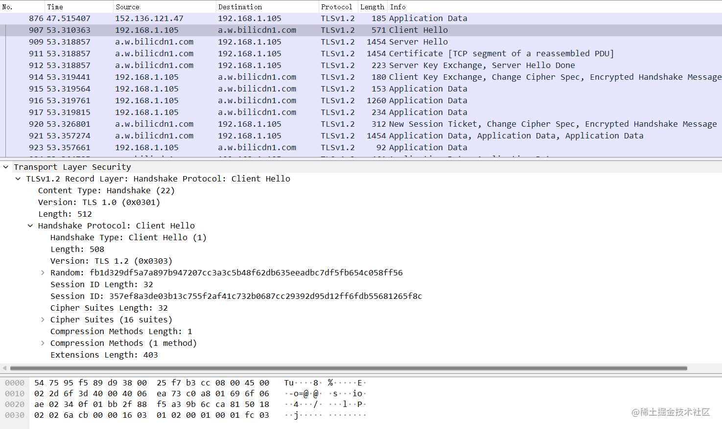Select the Compression Methods Length: 1 field
This screenshot has width=722, height=429.
pyautogui.click(x=121, y=332)
